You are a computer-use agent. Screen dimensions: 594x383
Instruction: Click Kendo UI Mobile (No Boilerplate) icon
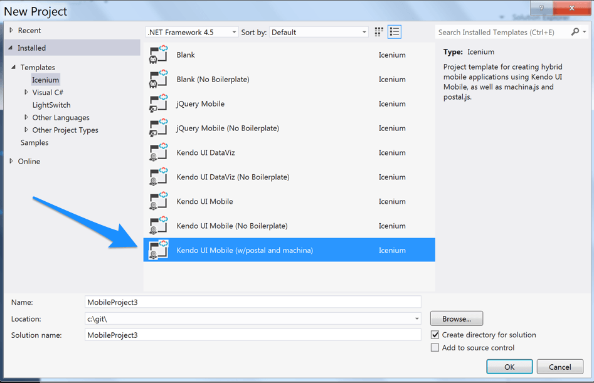pos(158,226)
